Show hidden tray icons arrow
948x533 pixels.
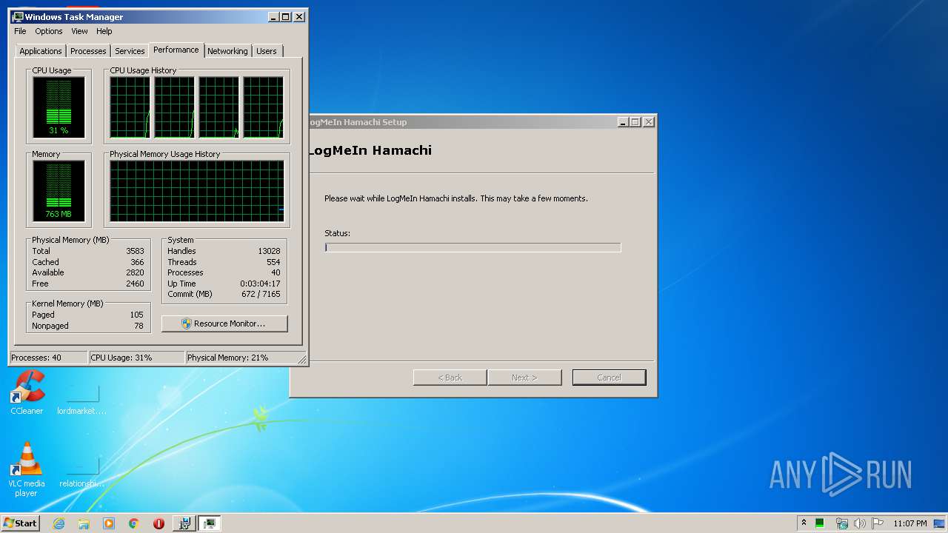click(804, 523)
